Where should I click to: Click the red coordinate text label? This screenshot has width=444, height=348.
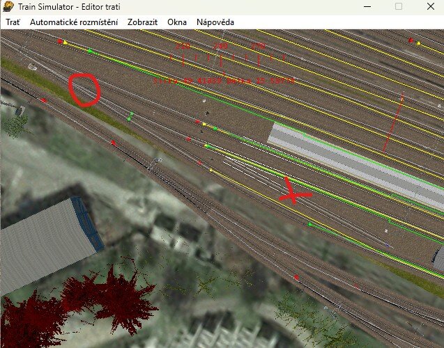point(223,81)
